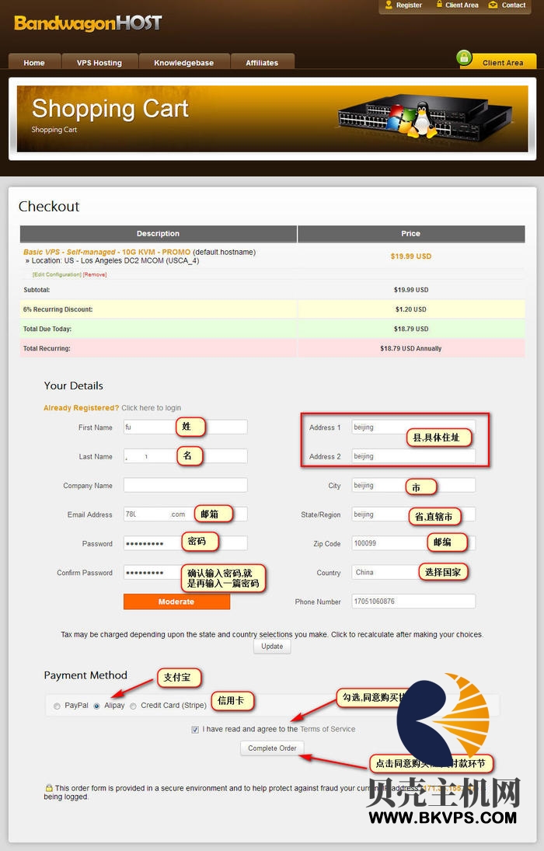Screen dimensions: 544x851
Task: Click the Remove link for the VPS item
Action: pyautogui.click(x=95, y=274)
